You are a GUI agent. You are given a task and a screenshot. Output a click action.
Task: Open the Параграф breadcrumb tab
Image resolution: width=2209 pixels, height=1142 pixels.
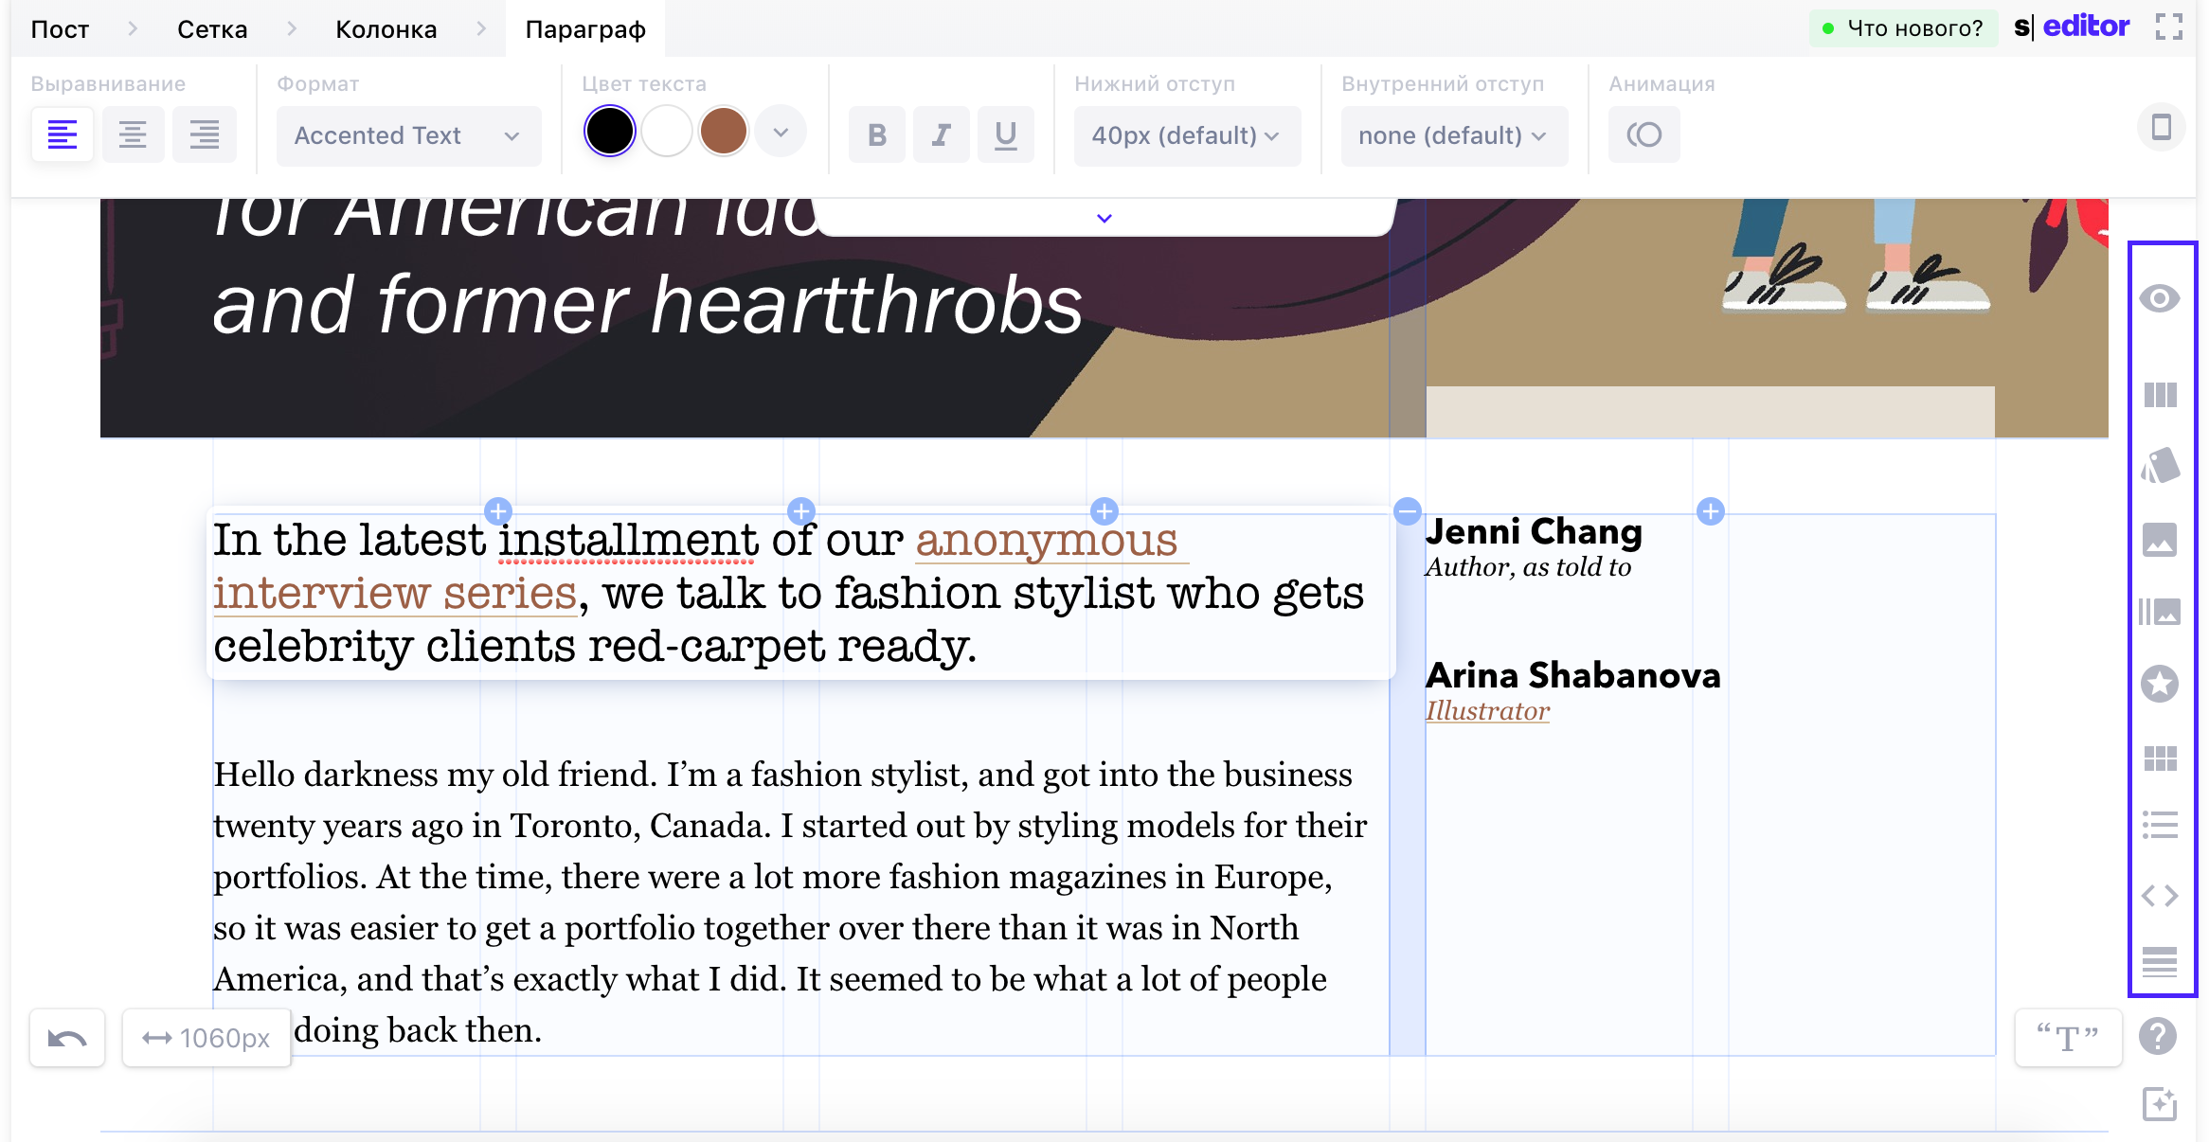(x=584, y=28)
